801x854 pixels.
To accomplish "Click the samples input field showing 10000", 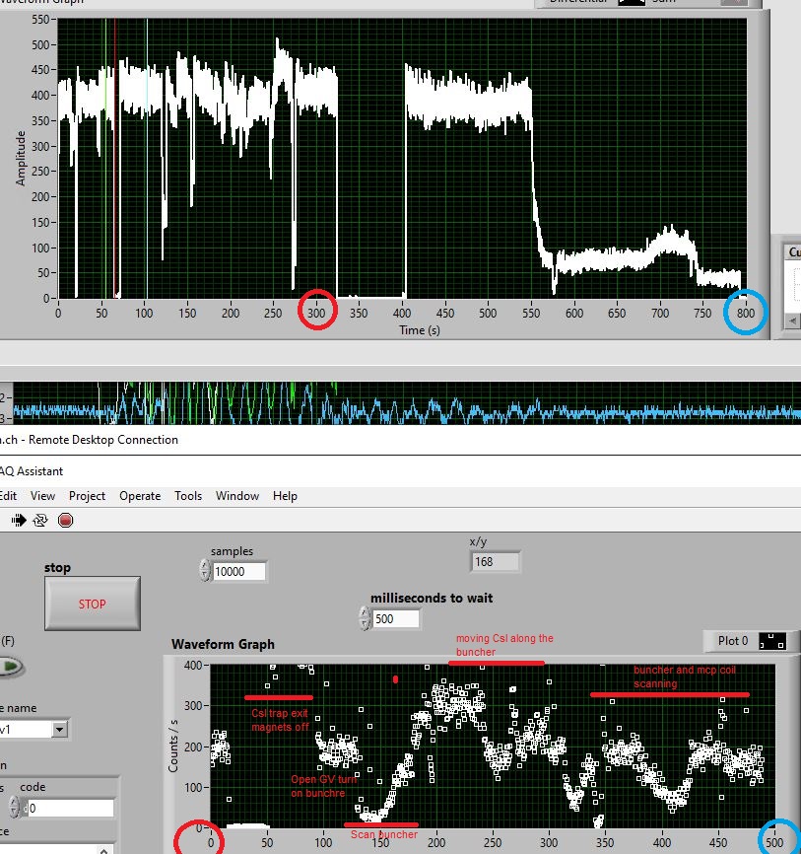I will pos(239,572).
